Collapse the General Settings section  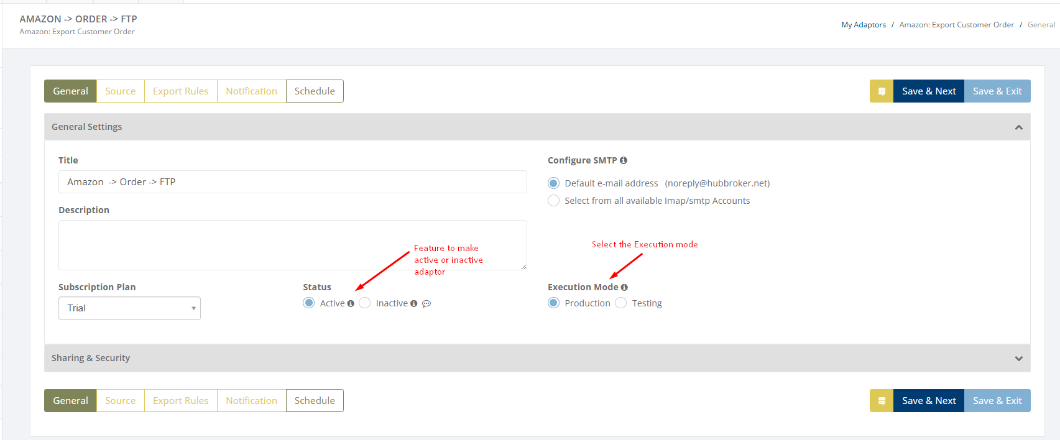point(1018,127)
